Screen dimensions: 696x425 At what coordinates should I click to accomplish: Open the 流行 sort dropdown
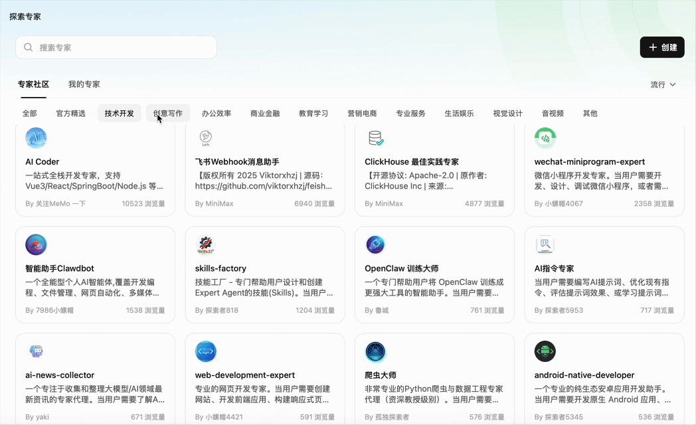[663, 85]
